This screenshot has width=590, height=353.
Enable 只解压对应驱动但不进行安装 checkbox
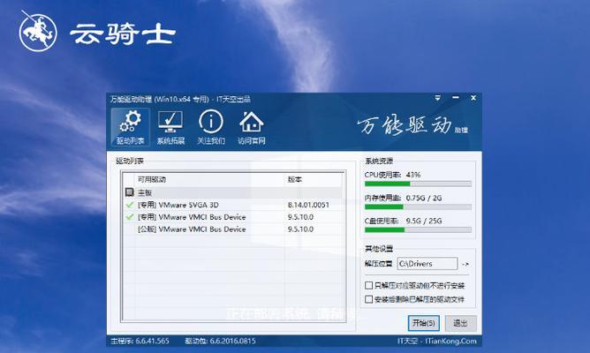click(369, 285)
